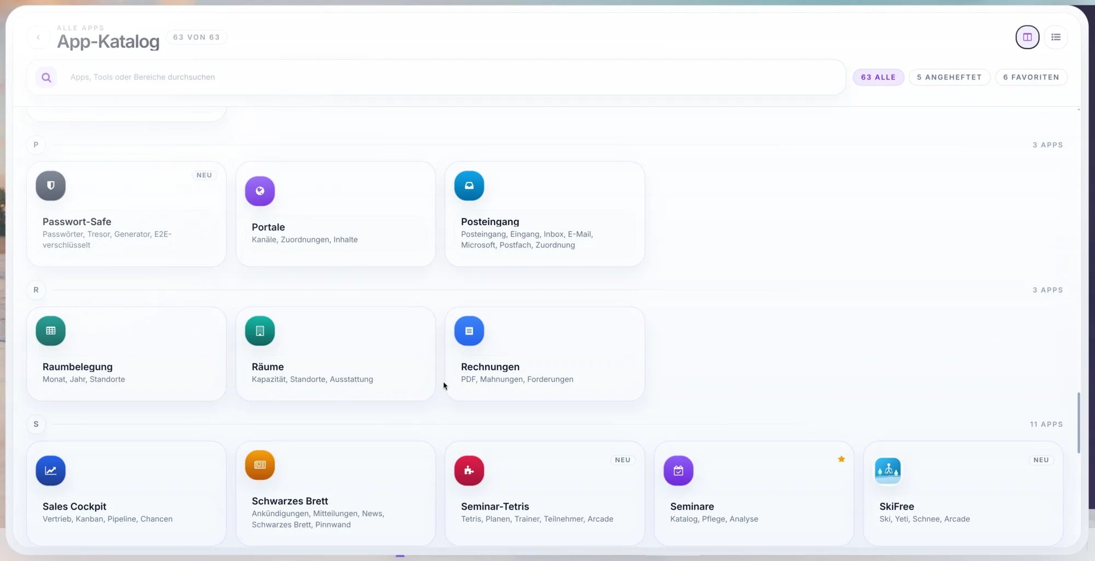
Task: Click the search field for apps
Action: pos(454,77)
